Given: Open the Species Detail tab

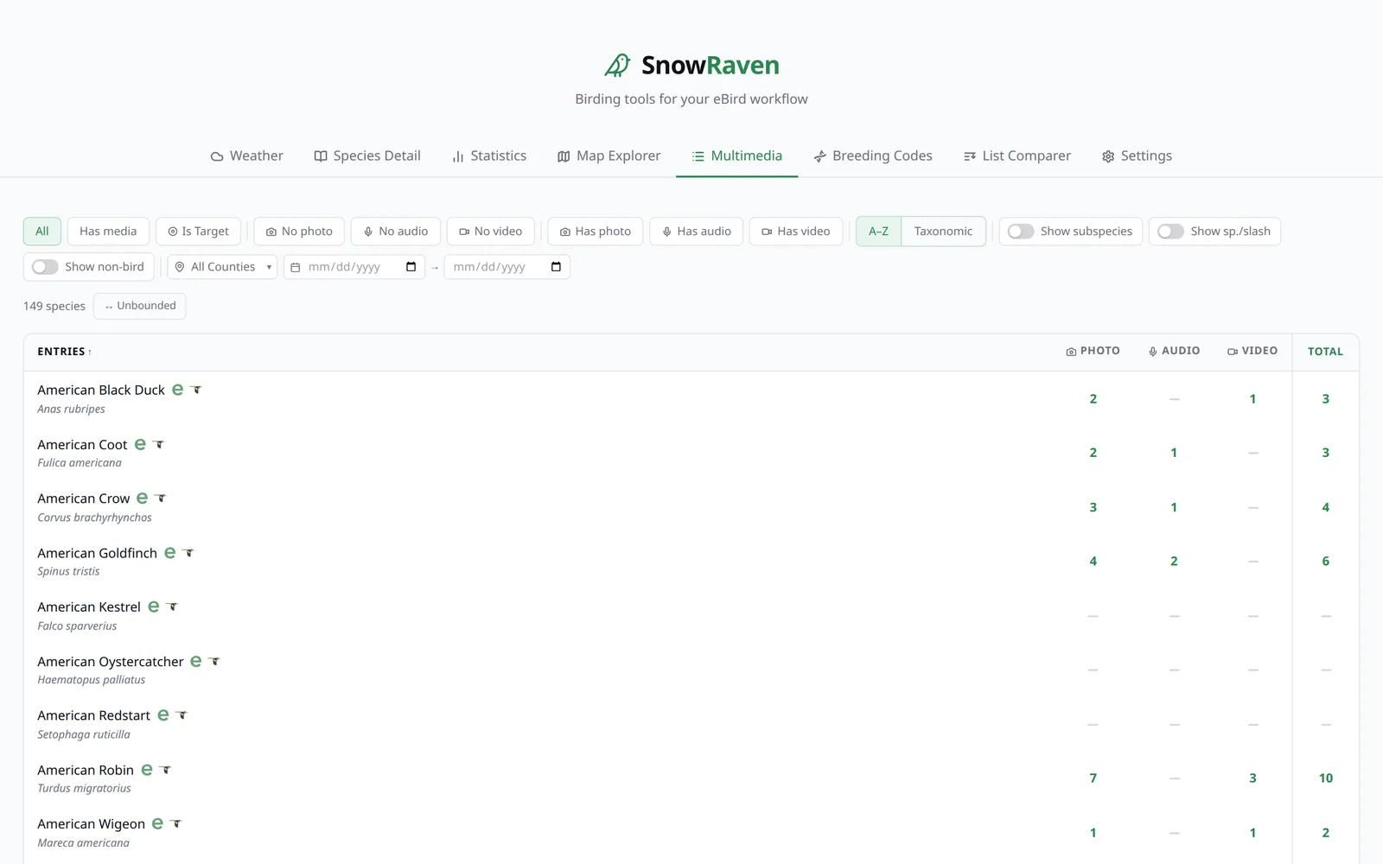Looking at the screenshot, I should (367, 156).
